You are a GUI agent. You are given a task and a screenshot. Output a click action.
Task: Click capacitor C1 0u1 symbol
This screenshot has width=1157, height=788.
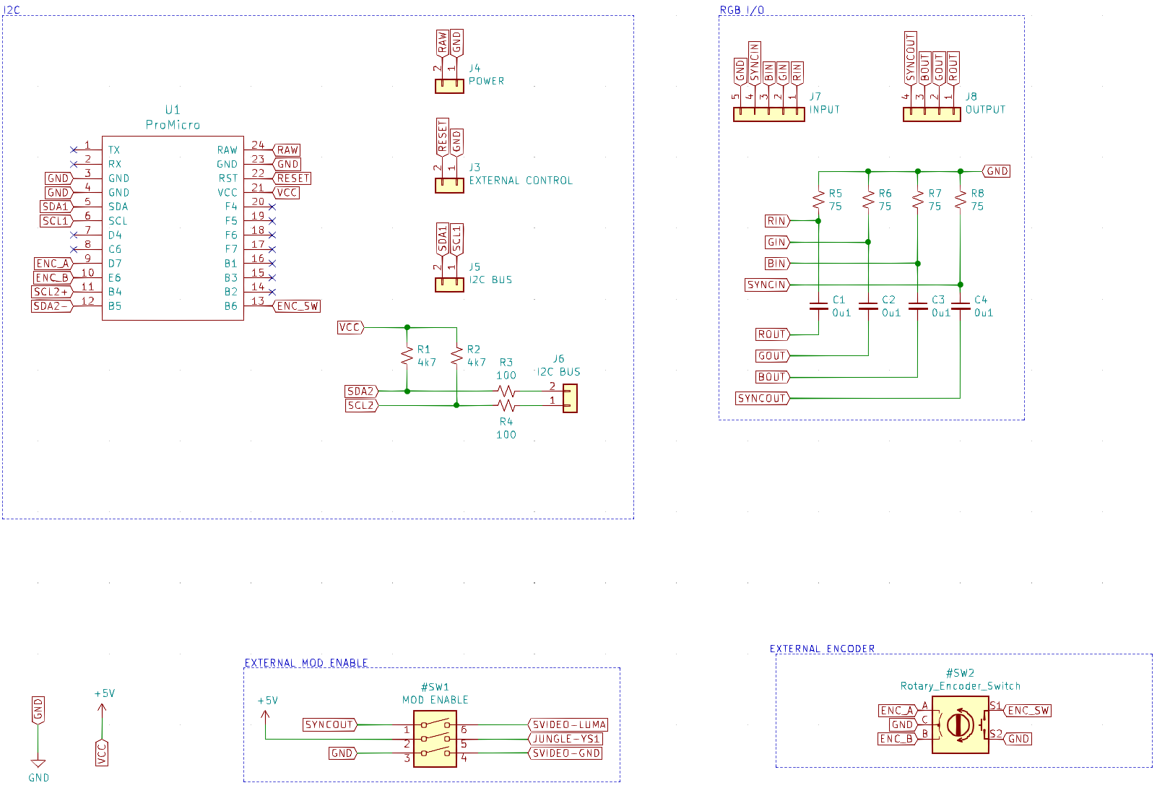818,306
